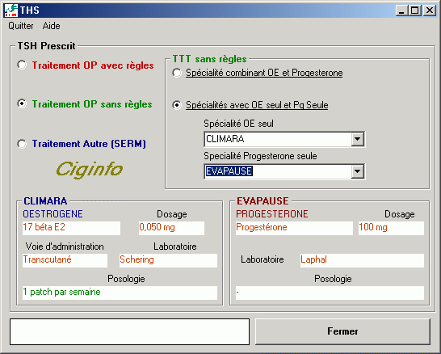Expand the Progesterone seule dropdown arrow
This screenshot has width=441, height=354.
pyautogui.click(x=358, y=171)
